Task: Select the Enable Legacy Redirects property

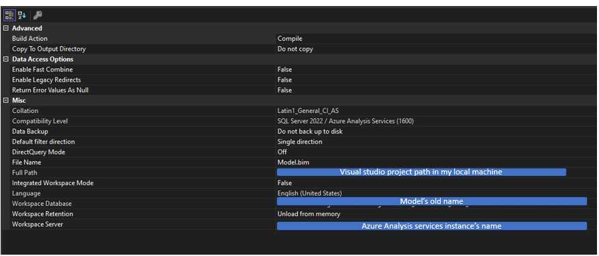Action: (46, 80)
